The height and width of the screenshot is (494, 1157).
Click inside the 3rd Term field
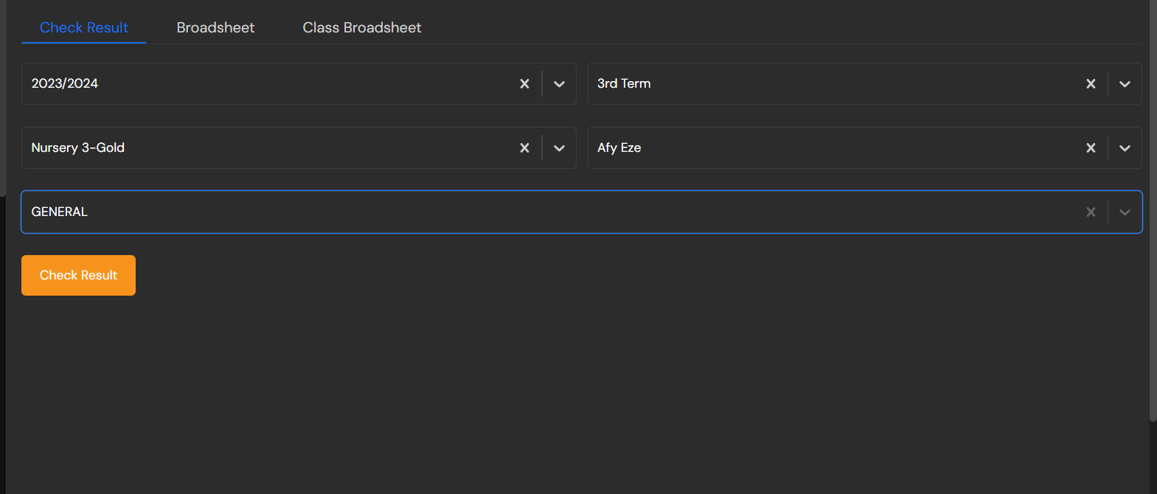[833, 84]
